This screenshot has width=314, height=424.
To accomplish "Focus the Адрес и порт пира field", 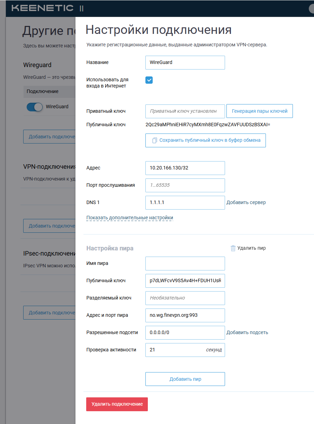I will 185,315.
